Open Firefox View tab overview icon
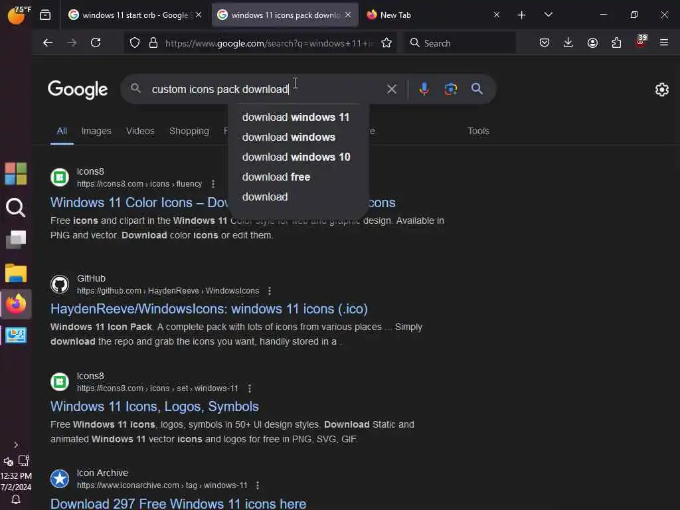 [45, 15]
